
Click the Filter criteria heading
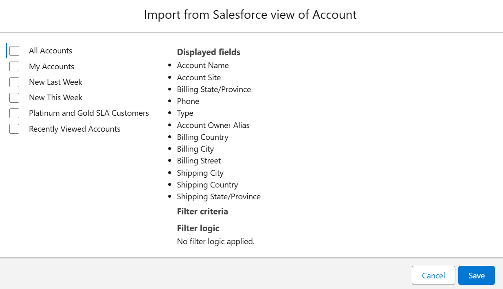[x=202, y=211]
